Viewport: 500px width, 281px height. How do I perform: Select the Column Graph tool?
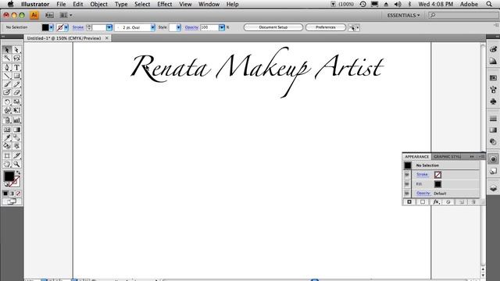pyautogui.click(x=16, y=120)
